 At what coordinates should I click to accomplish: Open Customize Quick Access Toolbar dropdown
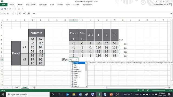coord(23,9)
